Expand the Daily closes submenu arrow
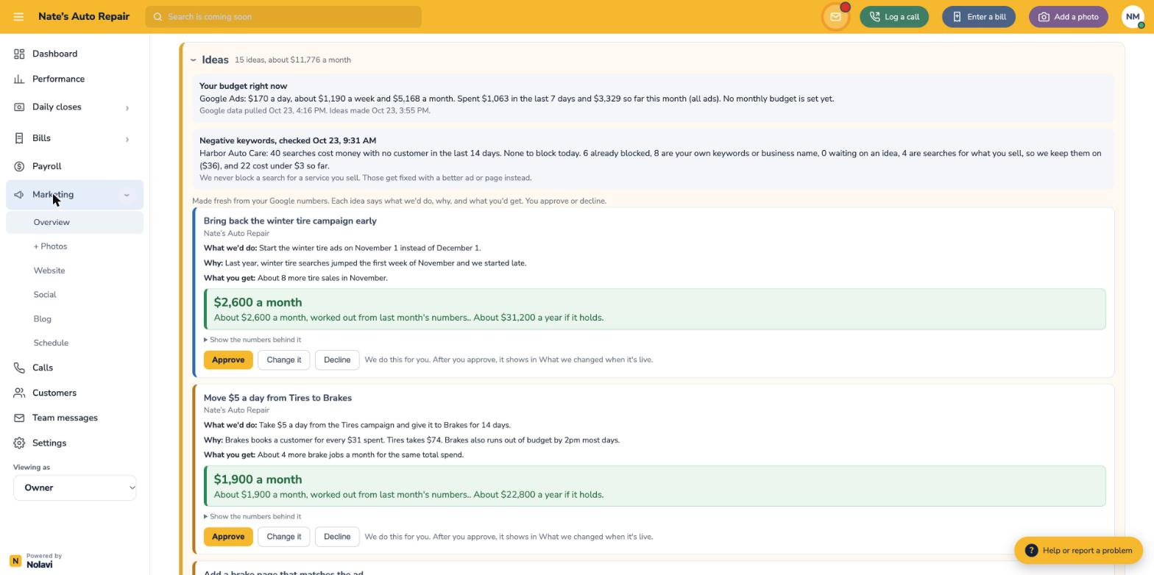Screen dimensions: 1154x575 (127, 108)
